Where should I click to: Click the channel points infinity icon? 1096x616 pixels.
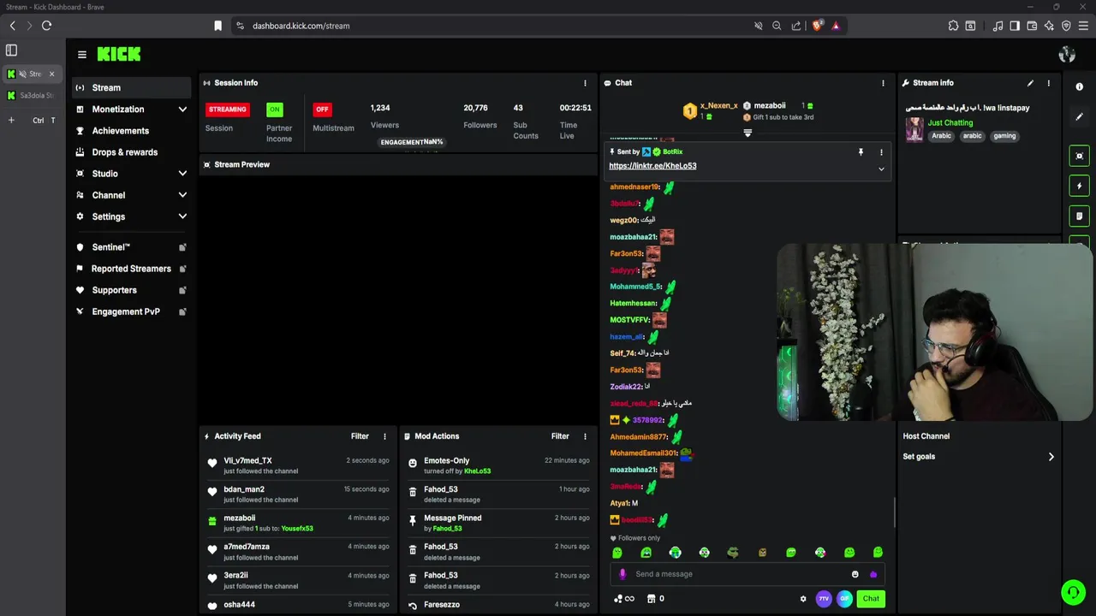[x=624, y=599]
